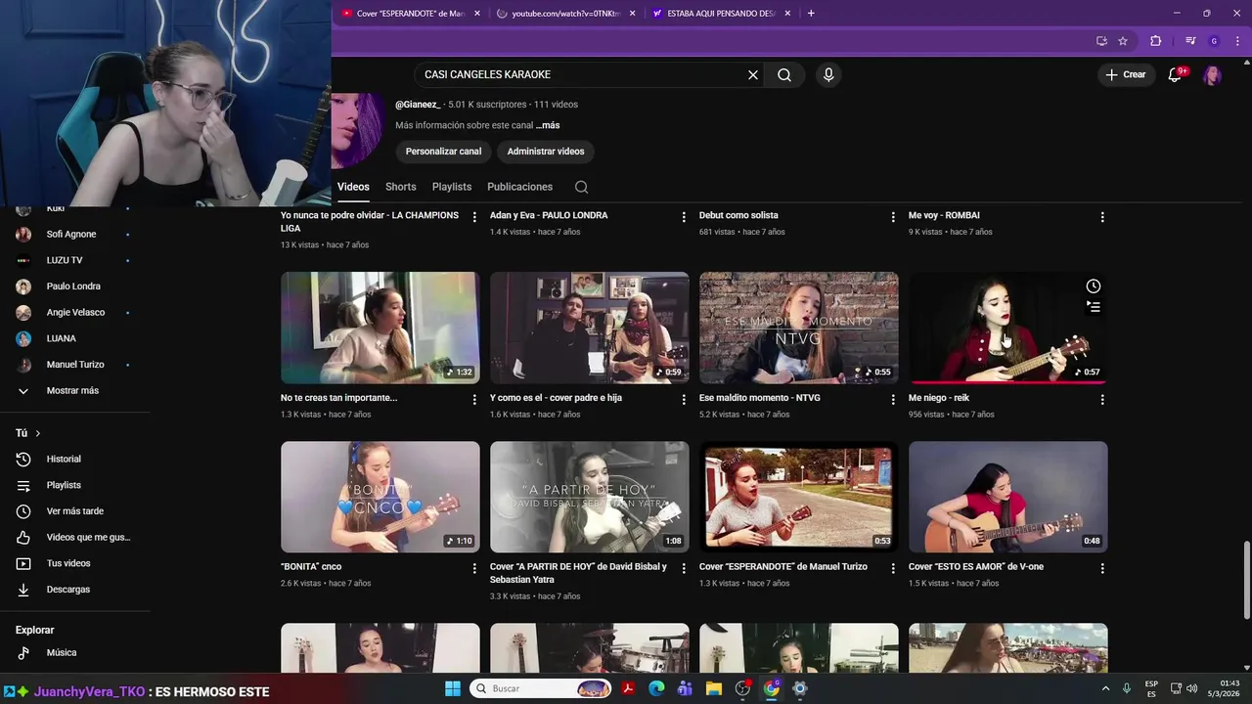Switch to the Videos tab
The image size is (1252, 704).
coord(353,187)
